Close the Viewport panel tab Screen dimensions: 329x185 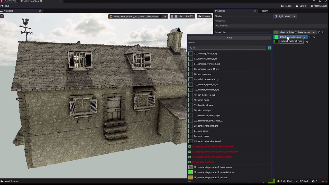pos(40,11)
